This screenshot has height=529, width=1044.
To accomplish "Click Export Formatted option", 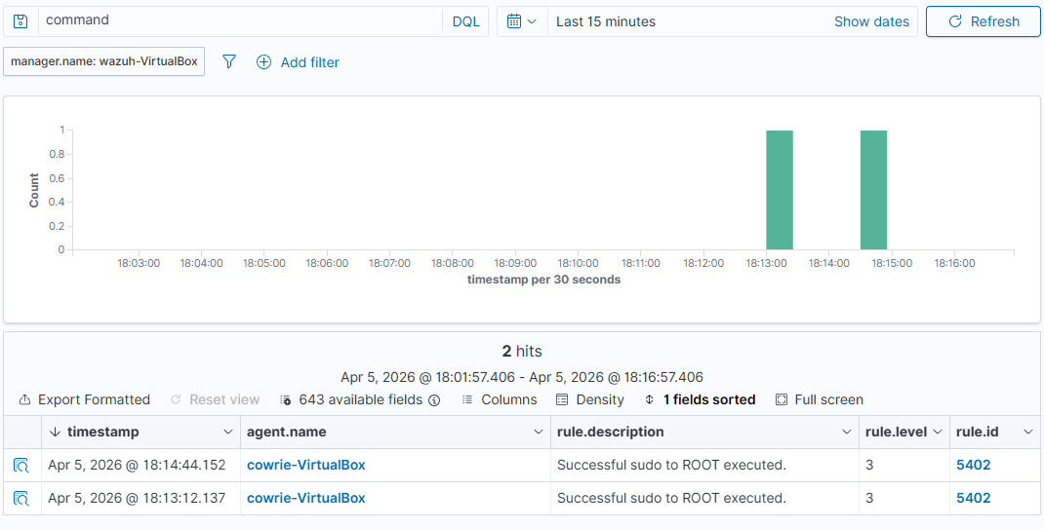I will coord(85,399).
